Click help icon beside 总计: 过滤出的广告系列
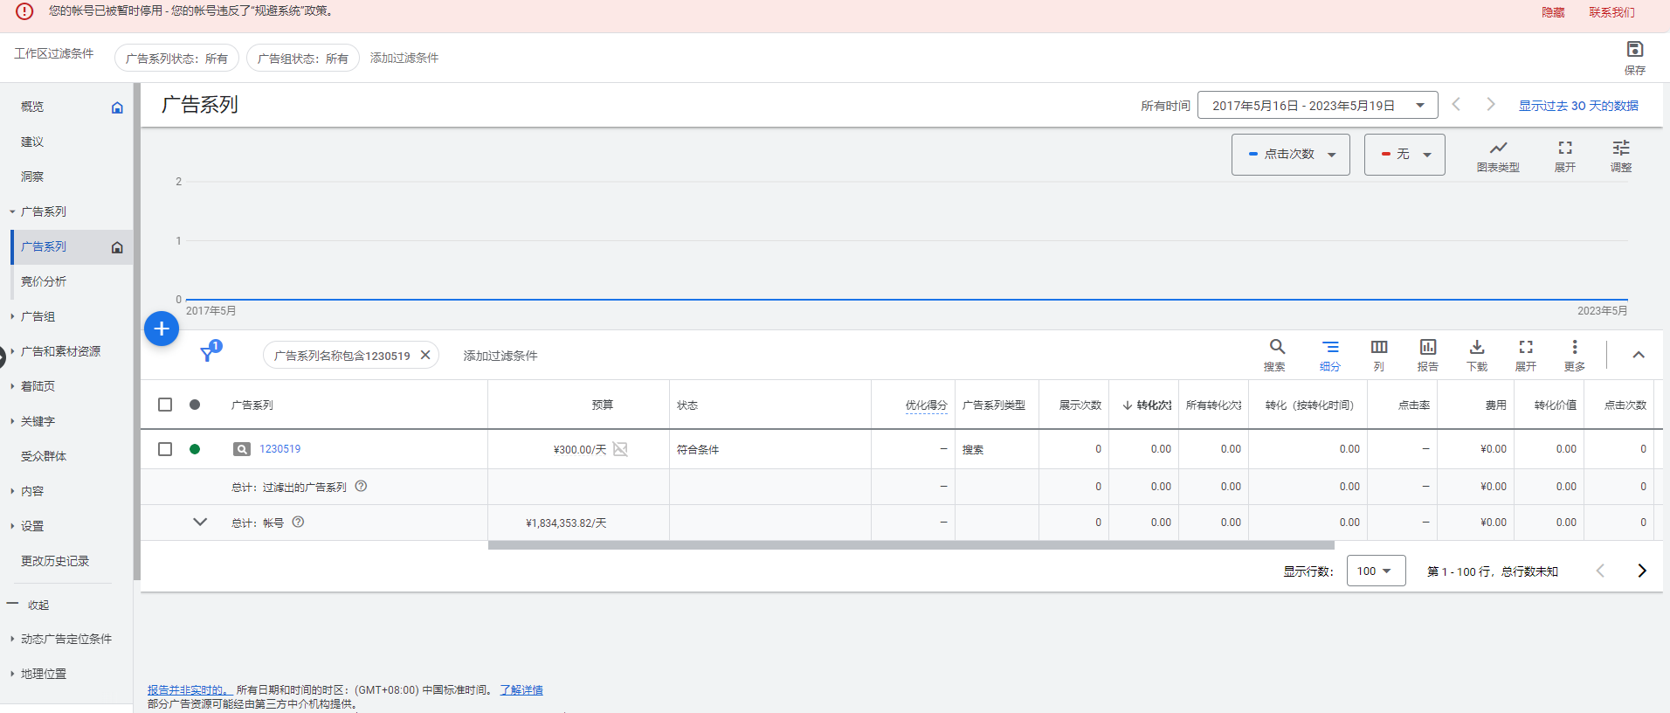The height and width of the screenshot is (713, 1670). click(361, 486)
